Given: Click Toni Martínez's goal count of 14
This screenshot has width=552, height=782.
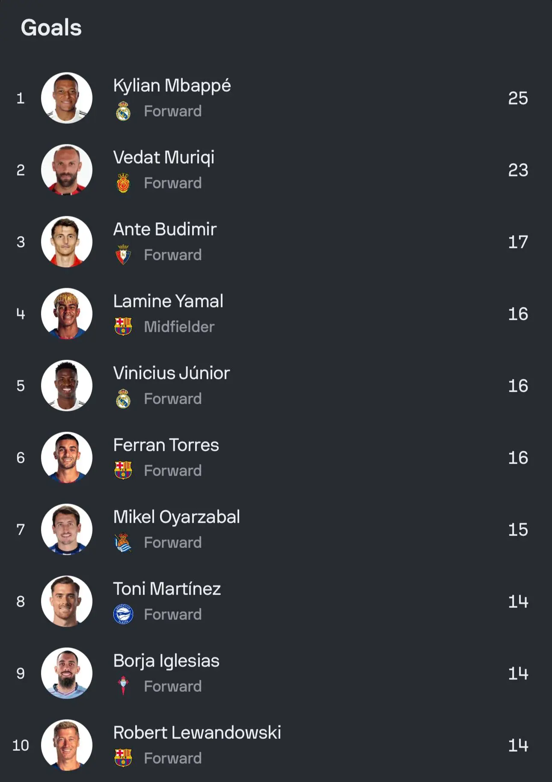Looking at the screenshot, I should 518,601.
